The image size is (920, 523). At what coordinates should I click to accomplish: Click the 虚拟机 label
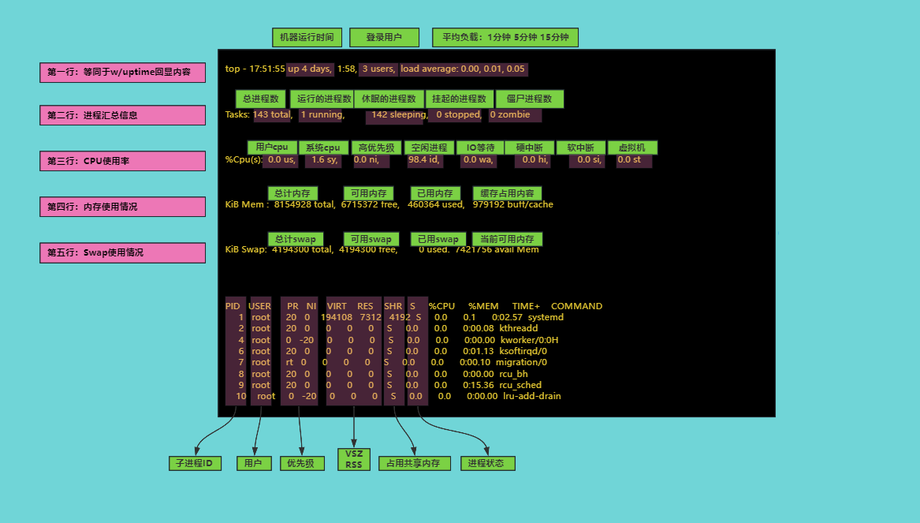[x=632, y=148]
